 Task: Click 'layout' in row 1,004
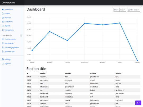(x=93, y=90)
